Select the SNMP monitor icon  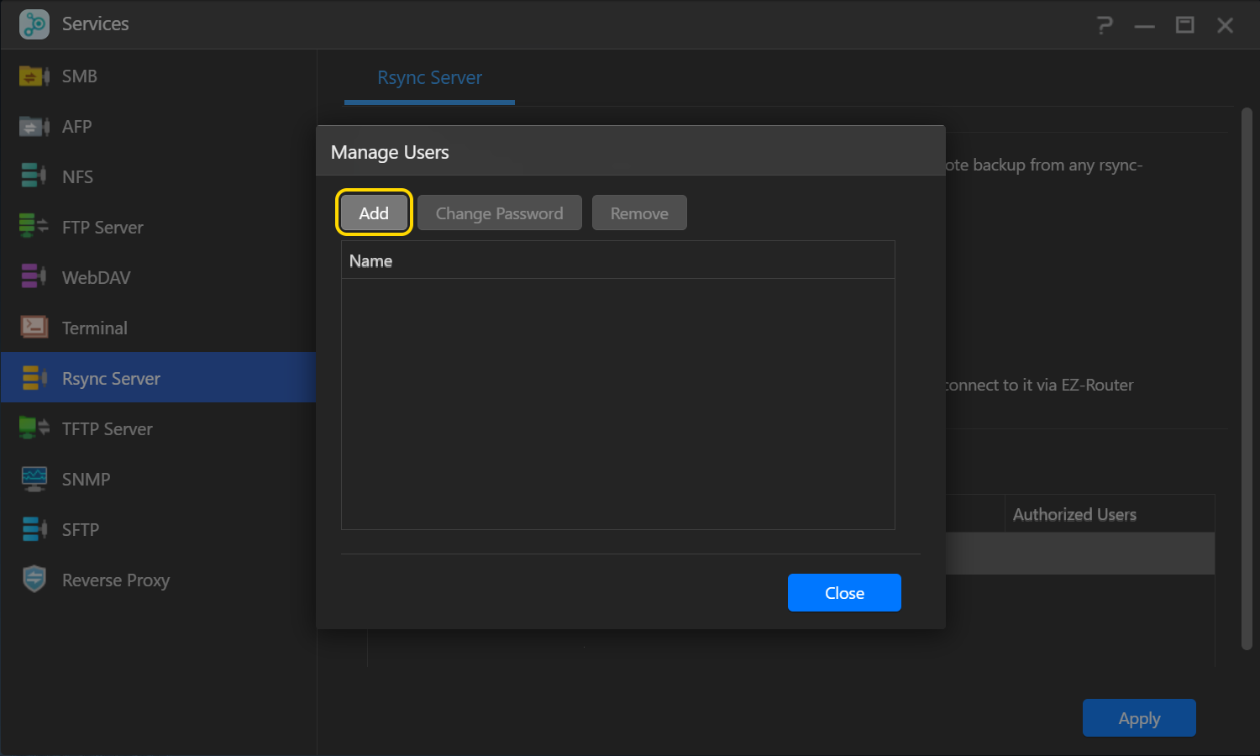pos(34,479)
